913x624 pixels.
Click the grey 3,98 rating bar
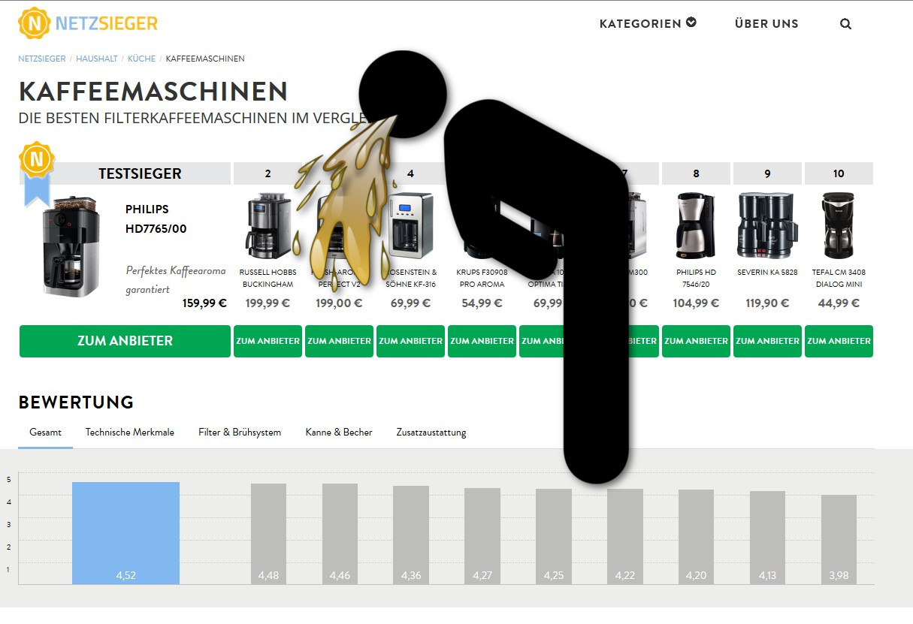click(839, 540)
